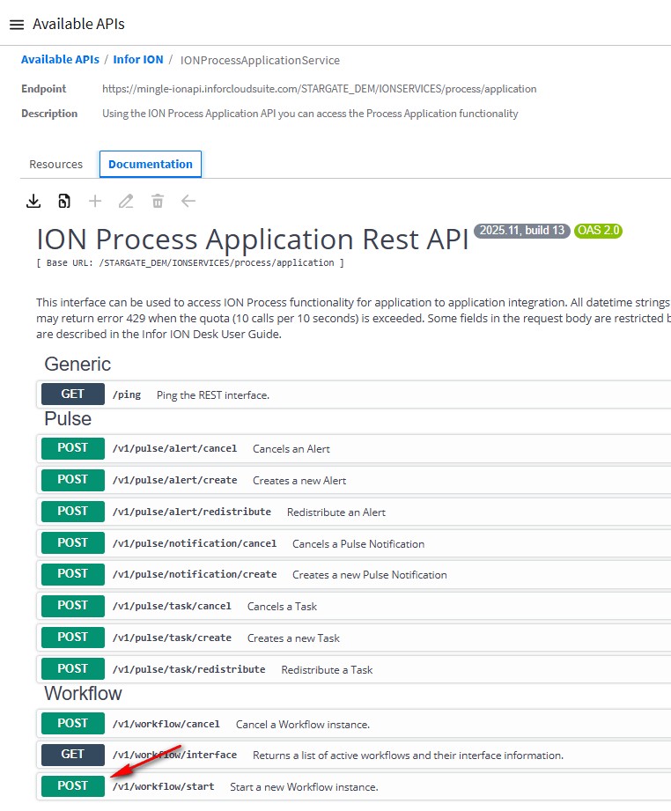
Task: Click the OAS 2.0 badge
Action: (599, 231)
